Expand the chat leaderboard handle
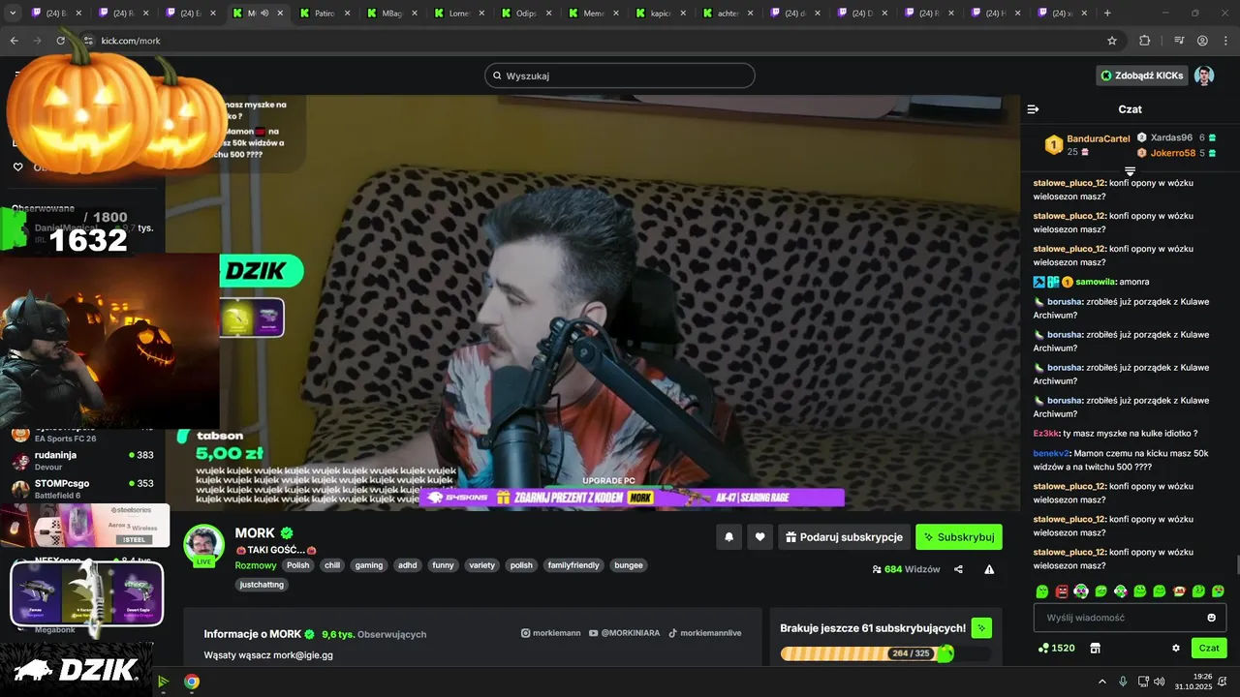 (1130, 171)
